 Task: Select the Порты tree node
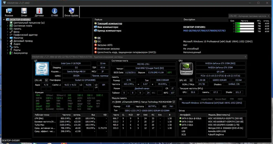[x=17, y=50]
